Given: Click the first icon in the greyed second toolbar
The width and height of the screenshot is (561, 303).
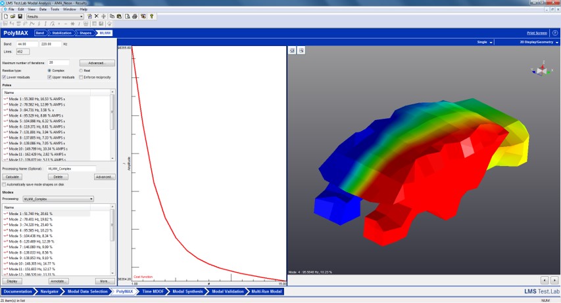Looking at the screenshot, I should pos(5,24).
